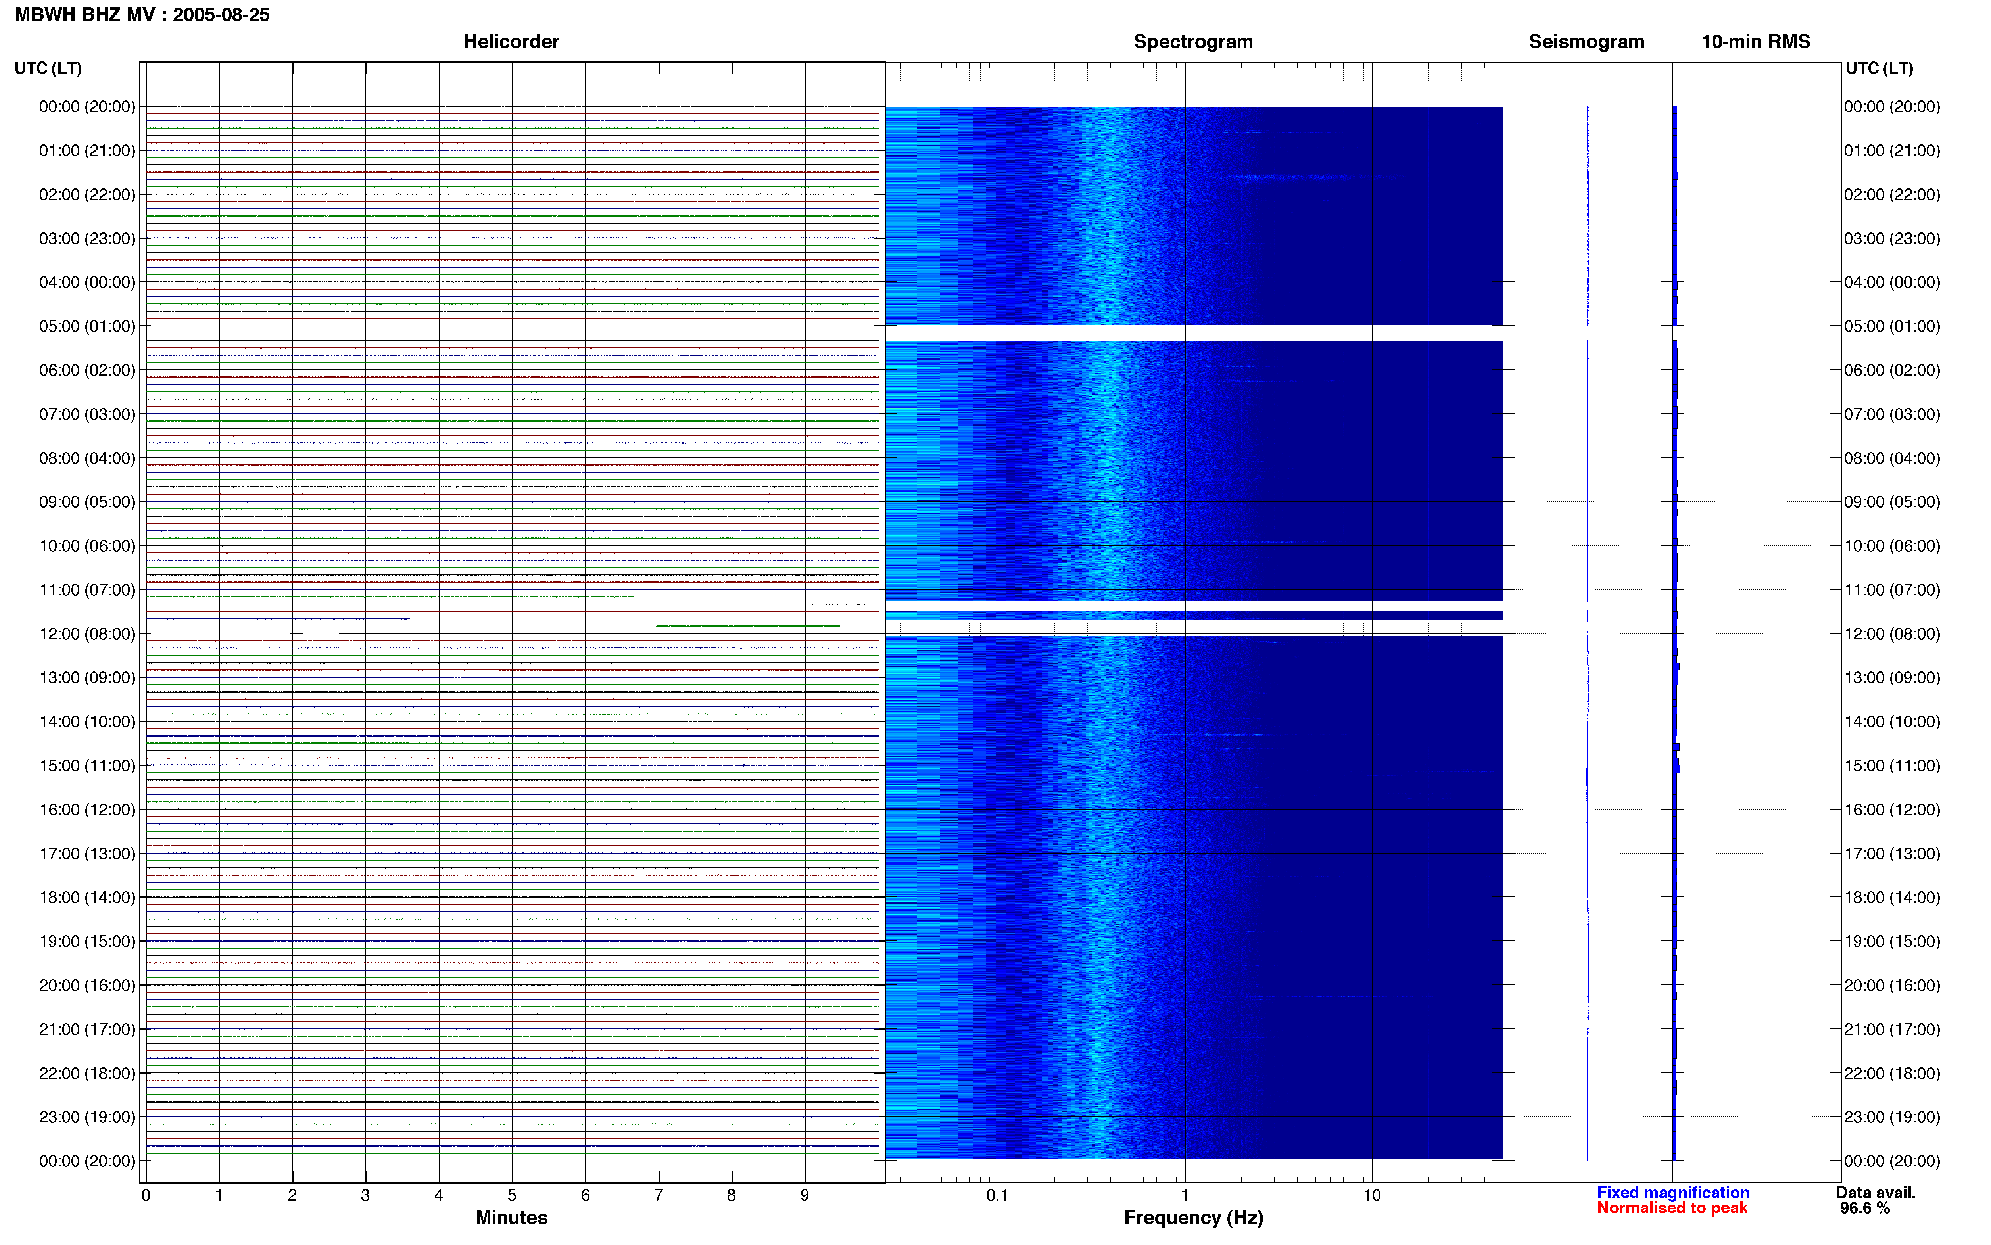The image size is (1991, 1245).
Task: Click '09:00 (05:00)' on the RMS time axis
Action: click(x=1892, y=502)
